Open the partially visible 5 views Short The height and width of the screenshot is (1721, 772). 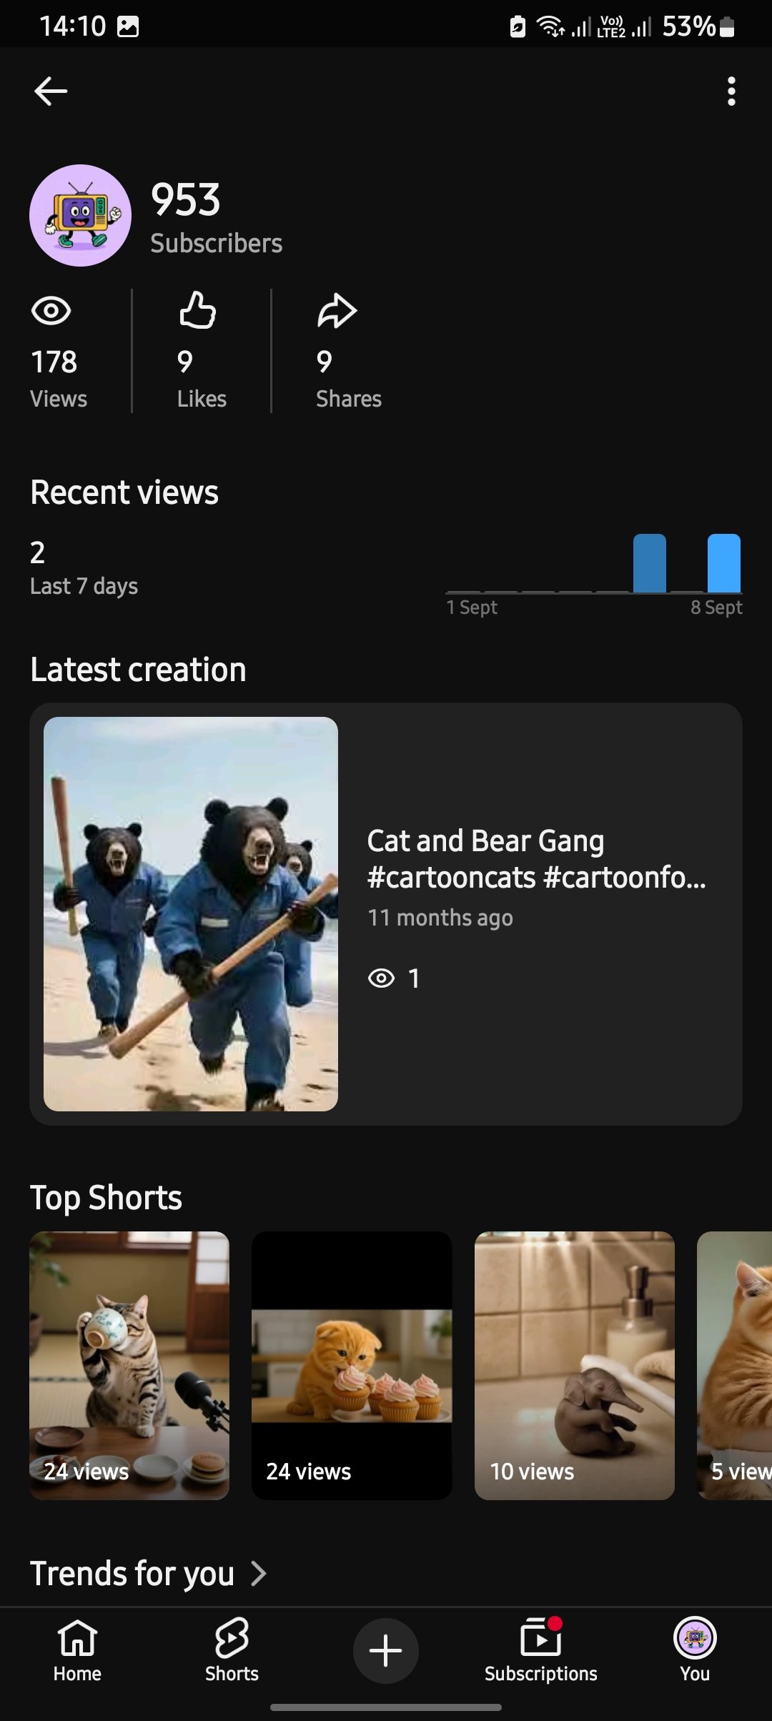pyautogui.click(x=734, y=1365)
